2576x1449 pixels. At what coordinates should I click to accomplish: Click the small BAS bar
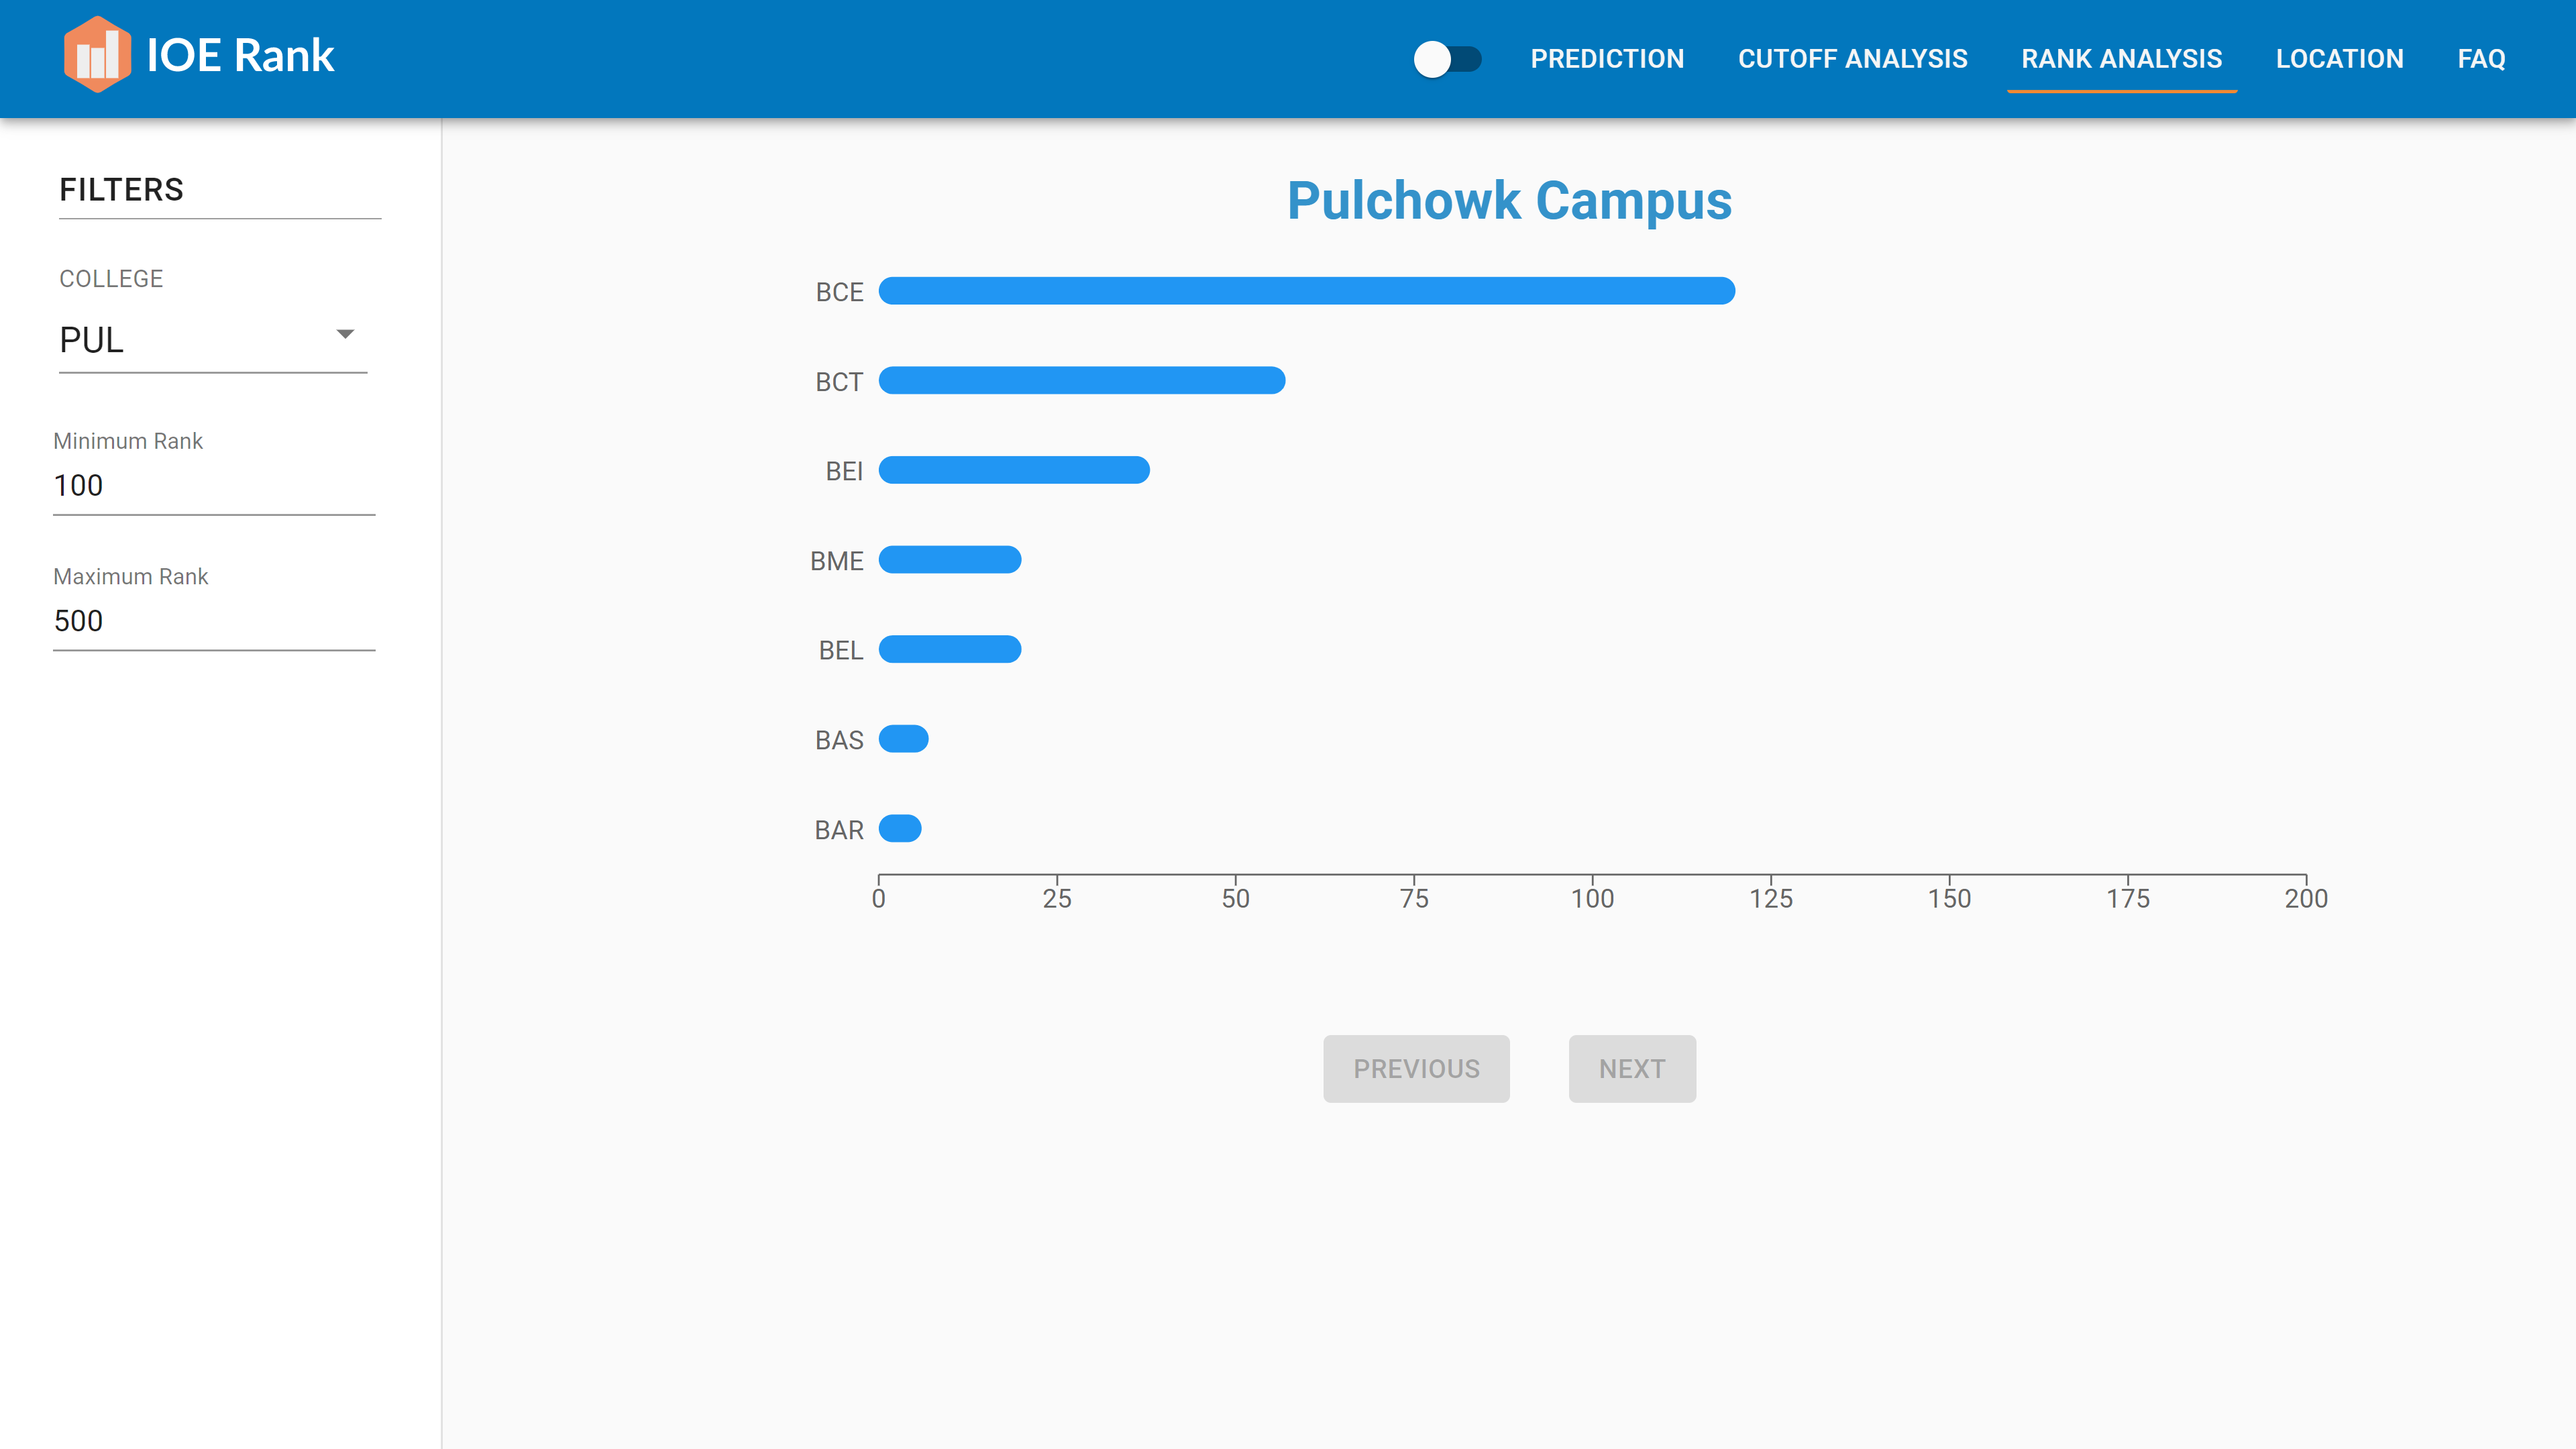tap(903, 739)
